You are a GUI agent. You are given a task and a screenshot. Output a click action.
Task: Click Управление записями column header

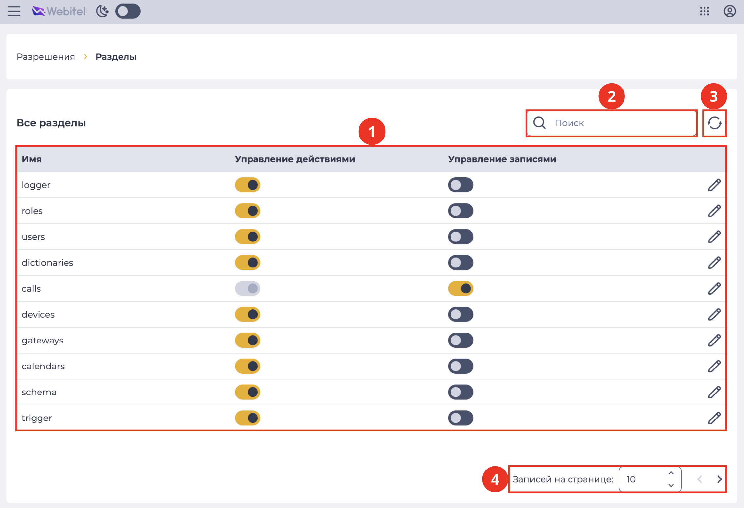coord(502,159)
